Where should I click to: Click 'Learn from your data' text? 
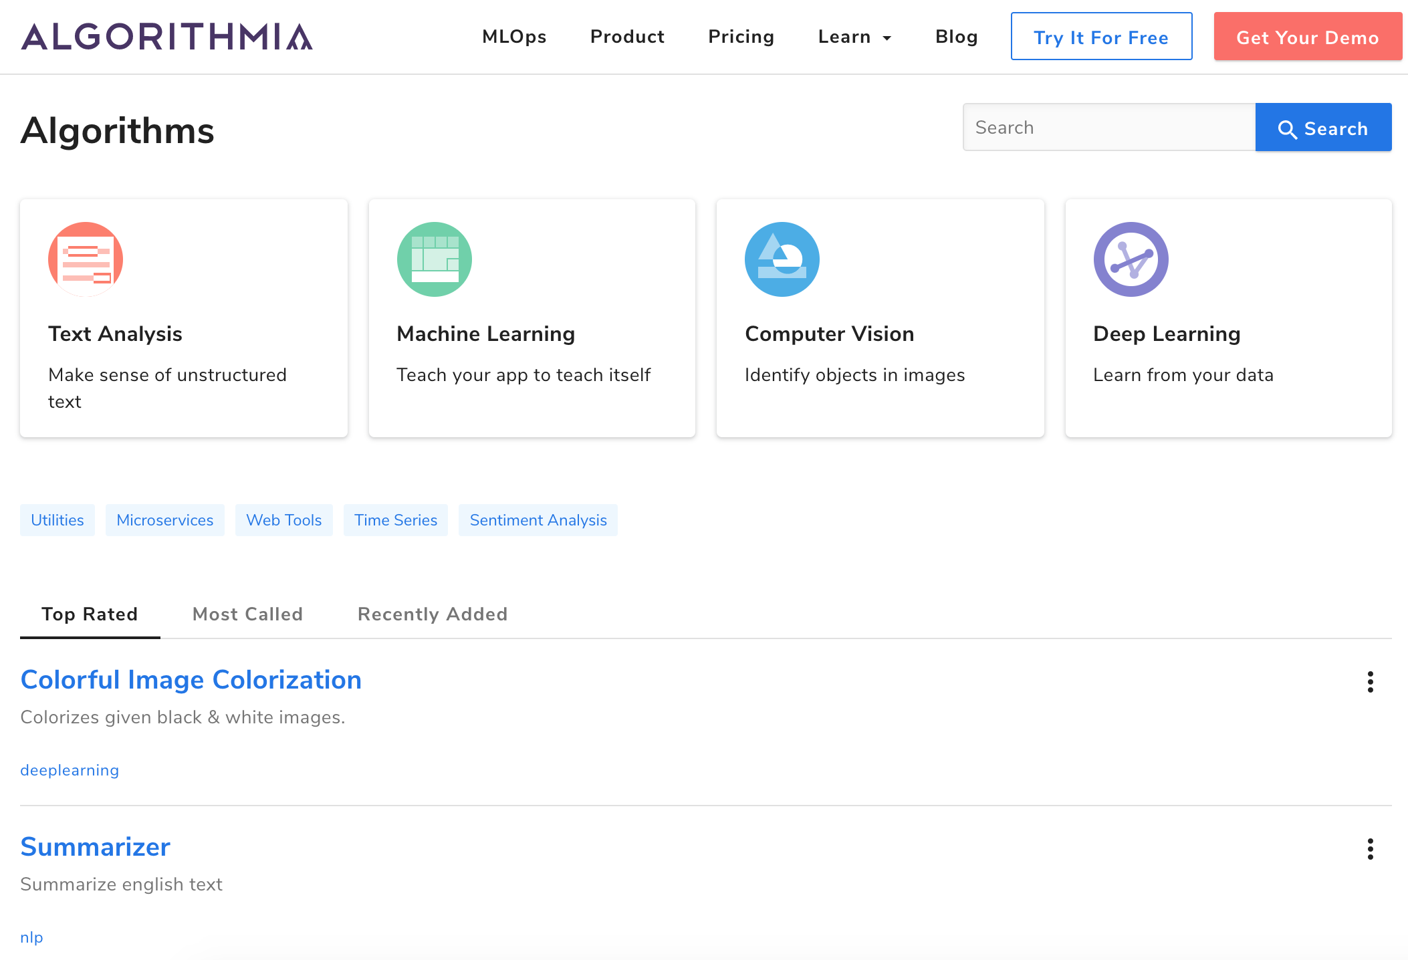point(1183,375)
